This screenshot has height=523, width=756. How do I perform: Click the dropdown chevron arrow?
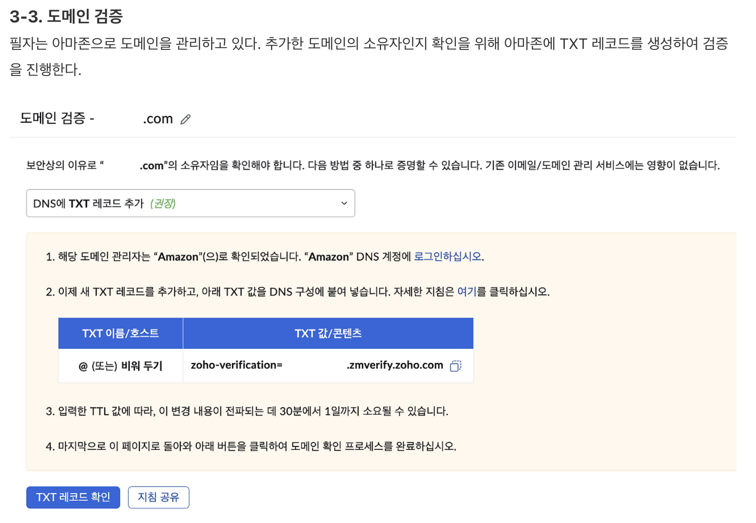[344, 203]
